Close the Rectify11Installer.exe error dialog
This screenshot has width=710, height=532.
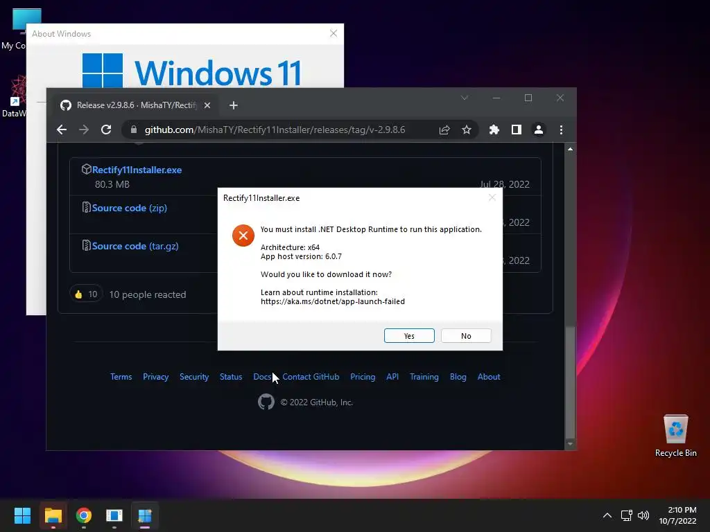click(492, 197)
